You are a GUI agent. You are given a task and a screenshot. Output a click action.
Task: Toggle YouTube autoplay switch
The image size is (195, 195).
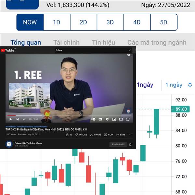(x=93, y=119)
